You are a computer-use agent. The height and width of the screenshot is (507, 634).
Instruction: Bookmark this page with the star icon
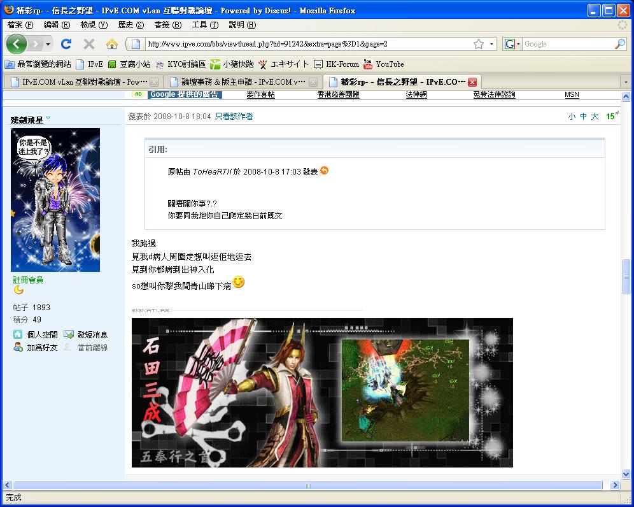478,44
